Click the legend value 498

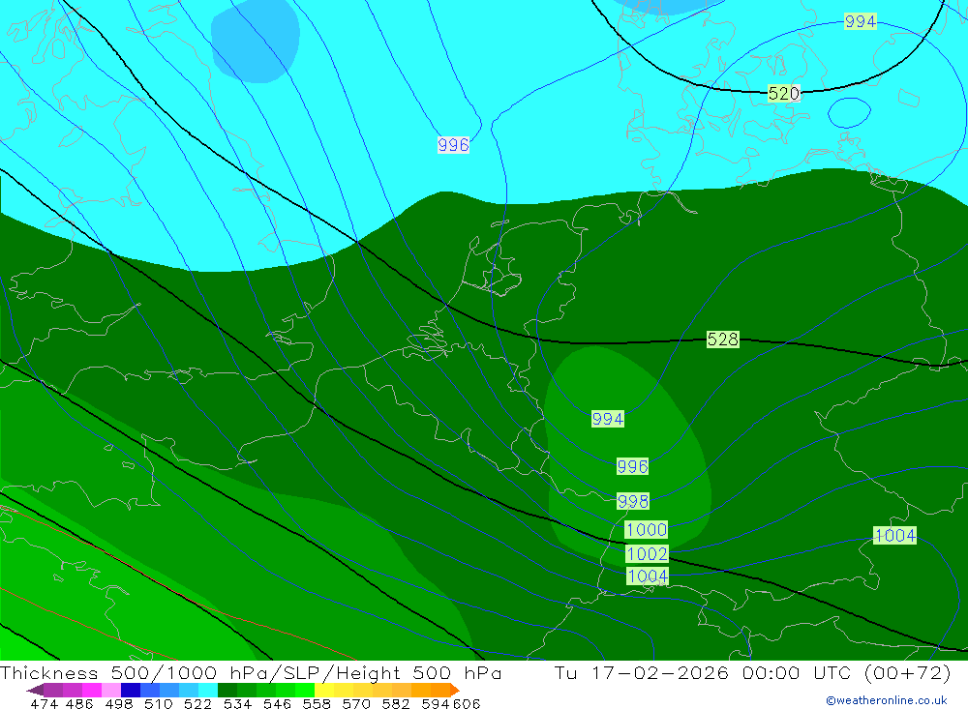coord(117,703)
